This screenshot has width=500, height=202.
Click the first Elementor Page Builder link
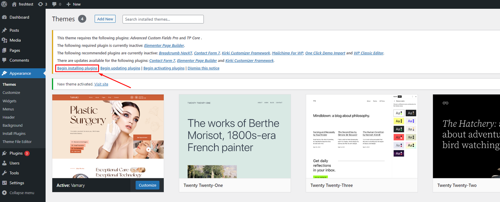click(164, 46)
